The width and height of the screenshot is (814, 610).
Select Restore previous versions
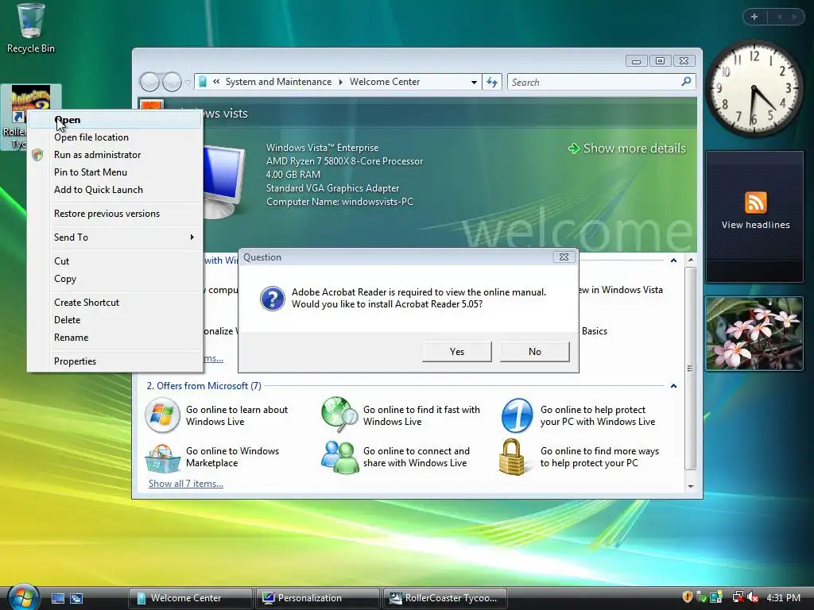tap(114, 214)
